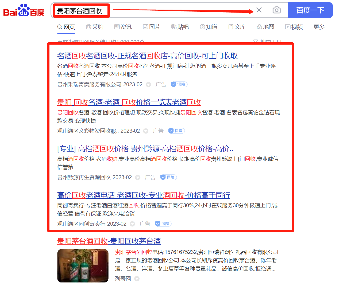This screenshot has height=290, width=343.
Task: Click 保障 badge in 观山湖区同创 result
Action: click(163, 224)
